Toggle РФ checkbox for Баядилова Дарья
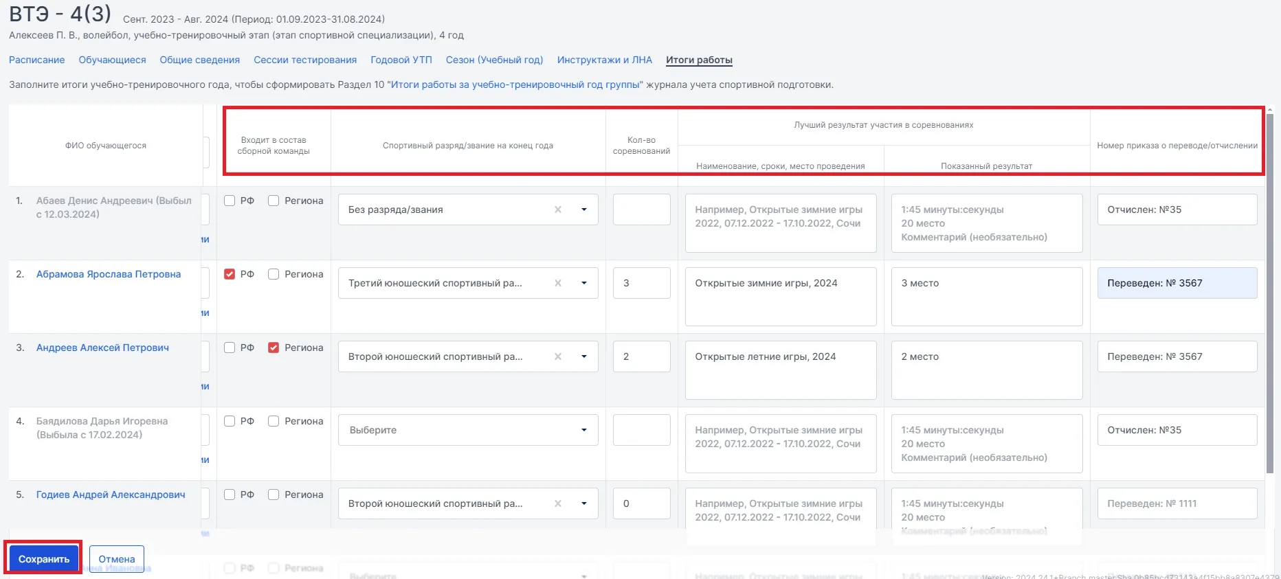The width and height of the screenshot is (1281, 579). (230, 421)
